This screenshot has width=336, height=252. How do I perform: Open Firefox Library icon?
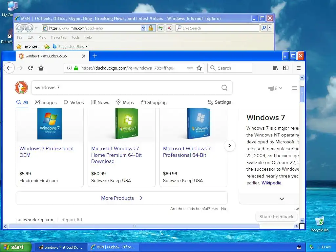pos(275,68)
